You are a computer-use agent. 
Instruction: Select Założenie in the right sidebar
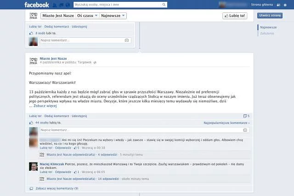coord(267,34)
